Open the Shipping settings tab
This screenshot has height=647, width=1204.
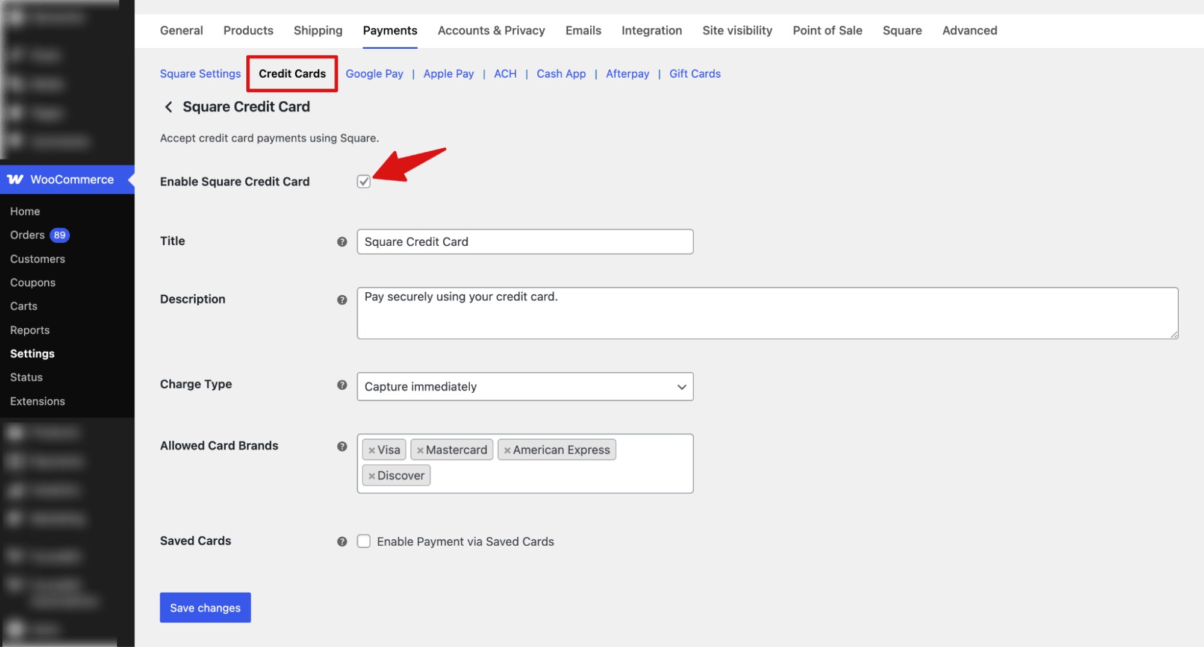point(318,30)
